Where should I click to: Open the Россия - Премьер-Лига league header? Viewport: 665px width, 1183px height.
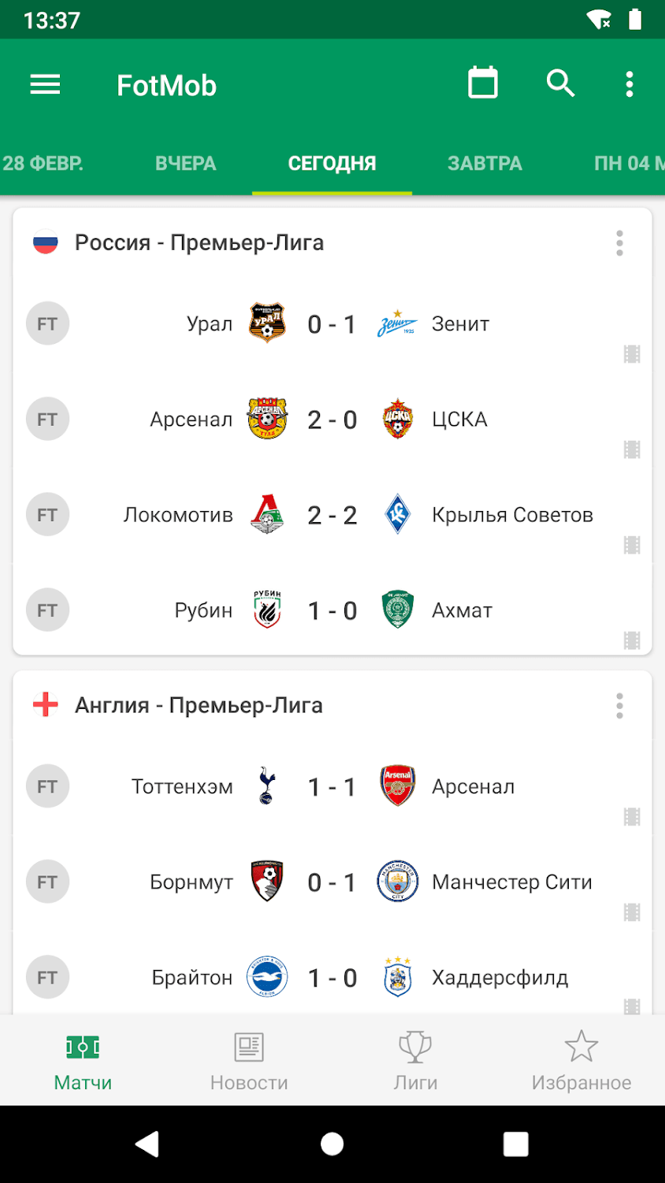pos(199,243)
